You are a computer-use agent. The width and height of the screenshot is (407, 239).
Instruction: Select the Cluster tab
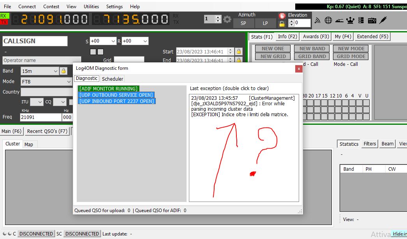(12, 143)
